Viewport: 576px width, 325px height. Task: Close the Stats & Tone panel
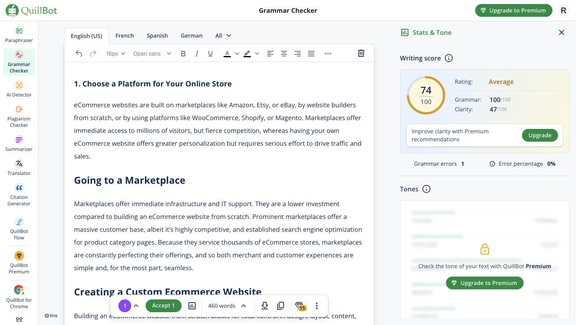click(x=562, y=32)
